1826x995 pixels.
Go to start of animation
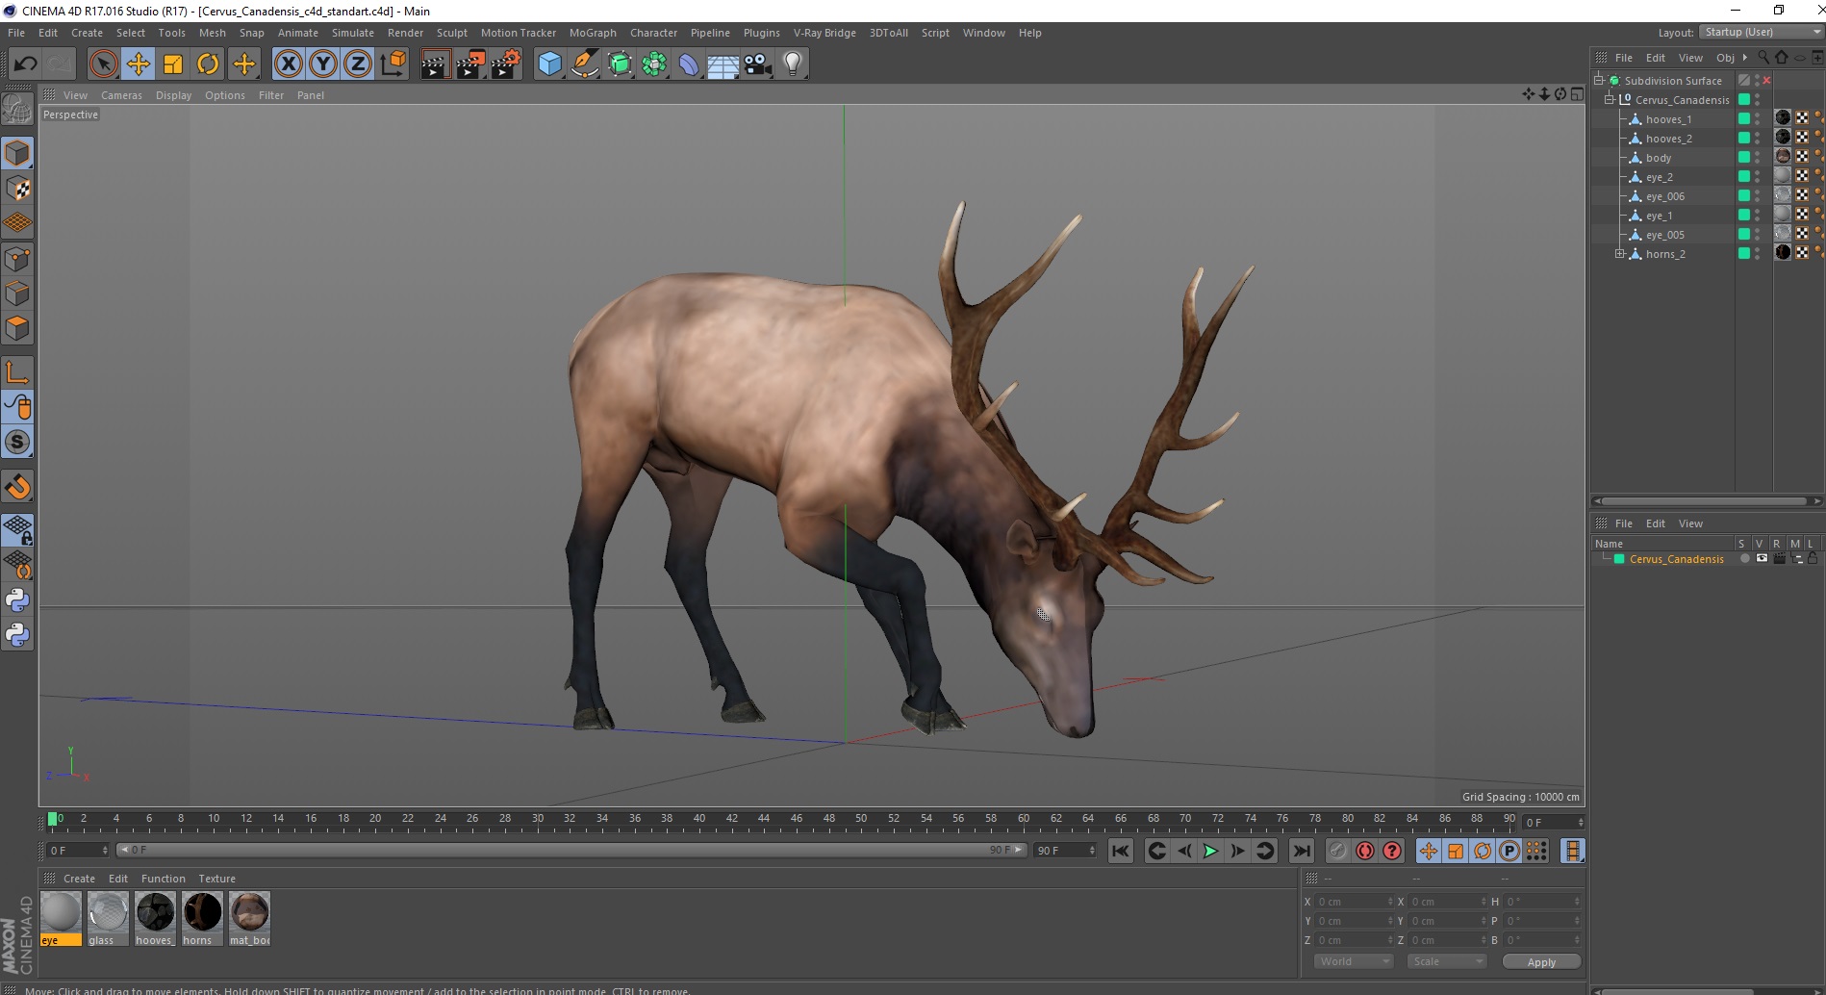coord(1120,851)
